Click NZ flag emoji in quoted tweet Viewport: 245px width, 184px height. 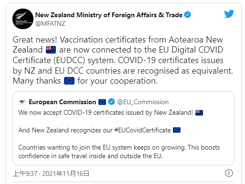pos(199,113)
